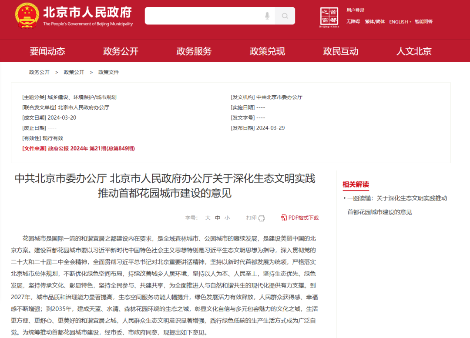The image size is (470, 338).
Task: Click 政策文件 in the breadcrumb trail
Action: point(108,72)
